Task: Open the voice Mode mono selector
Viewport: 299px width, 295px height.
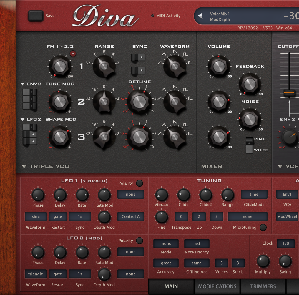Action: point(166,243)
